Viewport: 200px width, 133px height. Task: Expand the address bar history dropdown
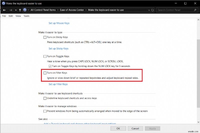(x=149, y=10)
